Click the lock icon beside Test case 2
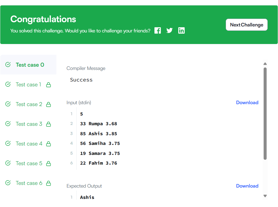Viewport: 278px width, 207px height. (49, 104)
